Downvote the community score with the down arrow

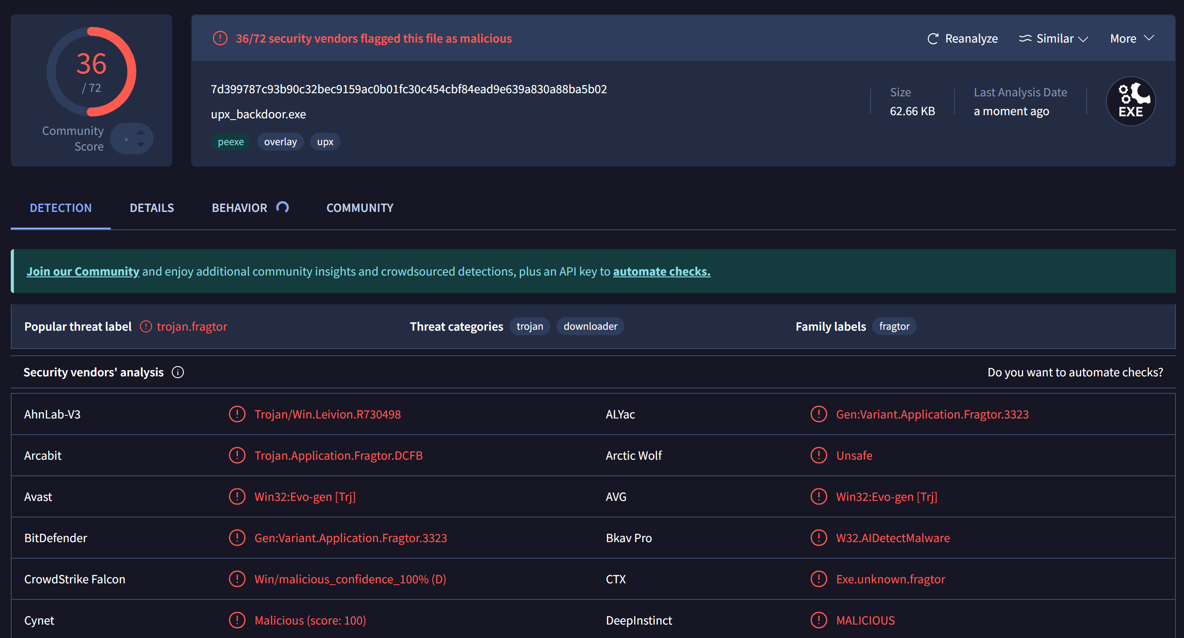tap(141, 145)
